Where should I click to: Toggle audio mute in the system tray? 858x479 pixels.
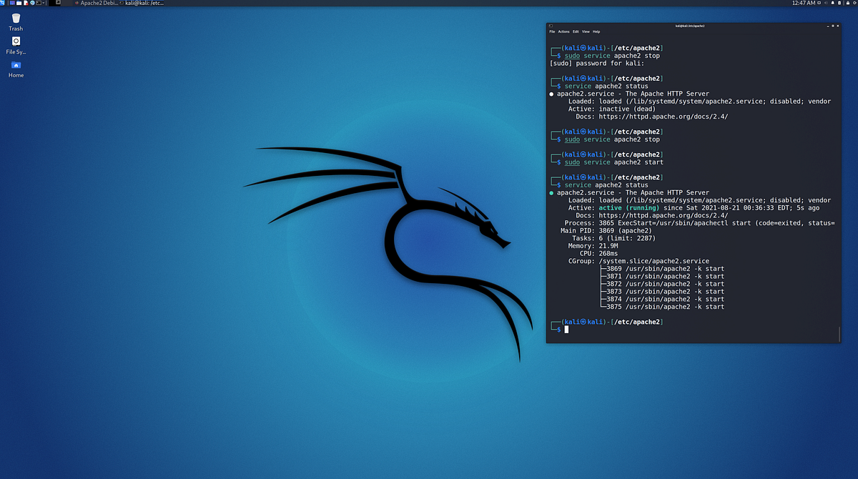click(826, 3)
